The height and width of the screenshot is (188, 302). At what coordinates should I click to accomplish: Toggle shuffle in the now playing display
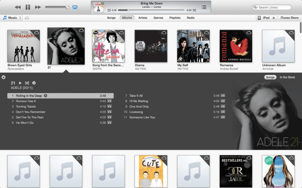pos(194,10)
